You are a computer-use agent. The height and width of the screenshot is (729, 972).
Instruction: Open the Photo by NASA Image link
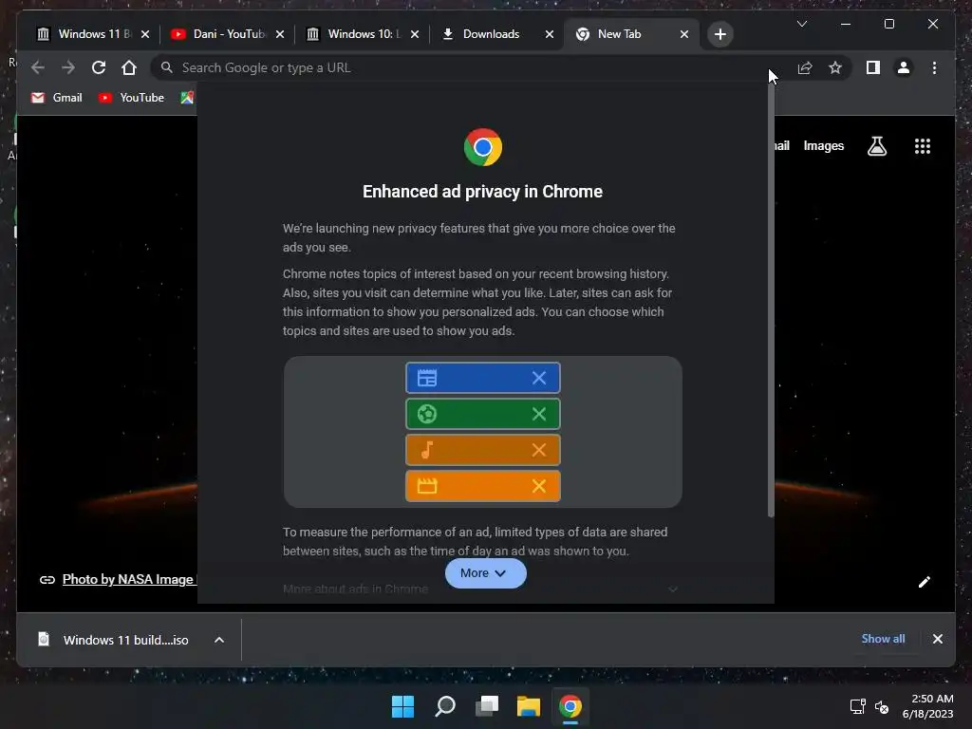(129, 579)
